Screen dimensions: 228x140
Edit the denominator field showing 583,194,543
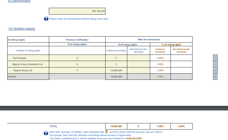coord(77,11)
